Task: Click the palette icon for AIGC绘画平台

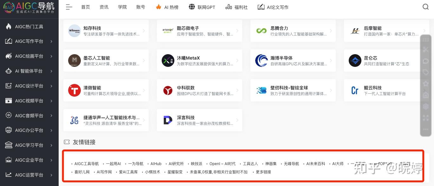Action: point(9,56)
